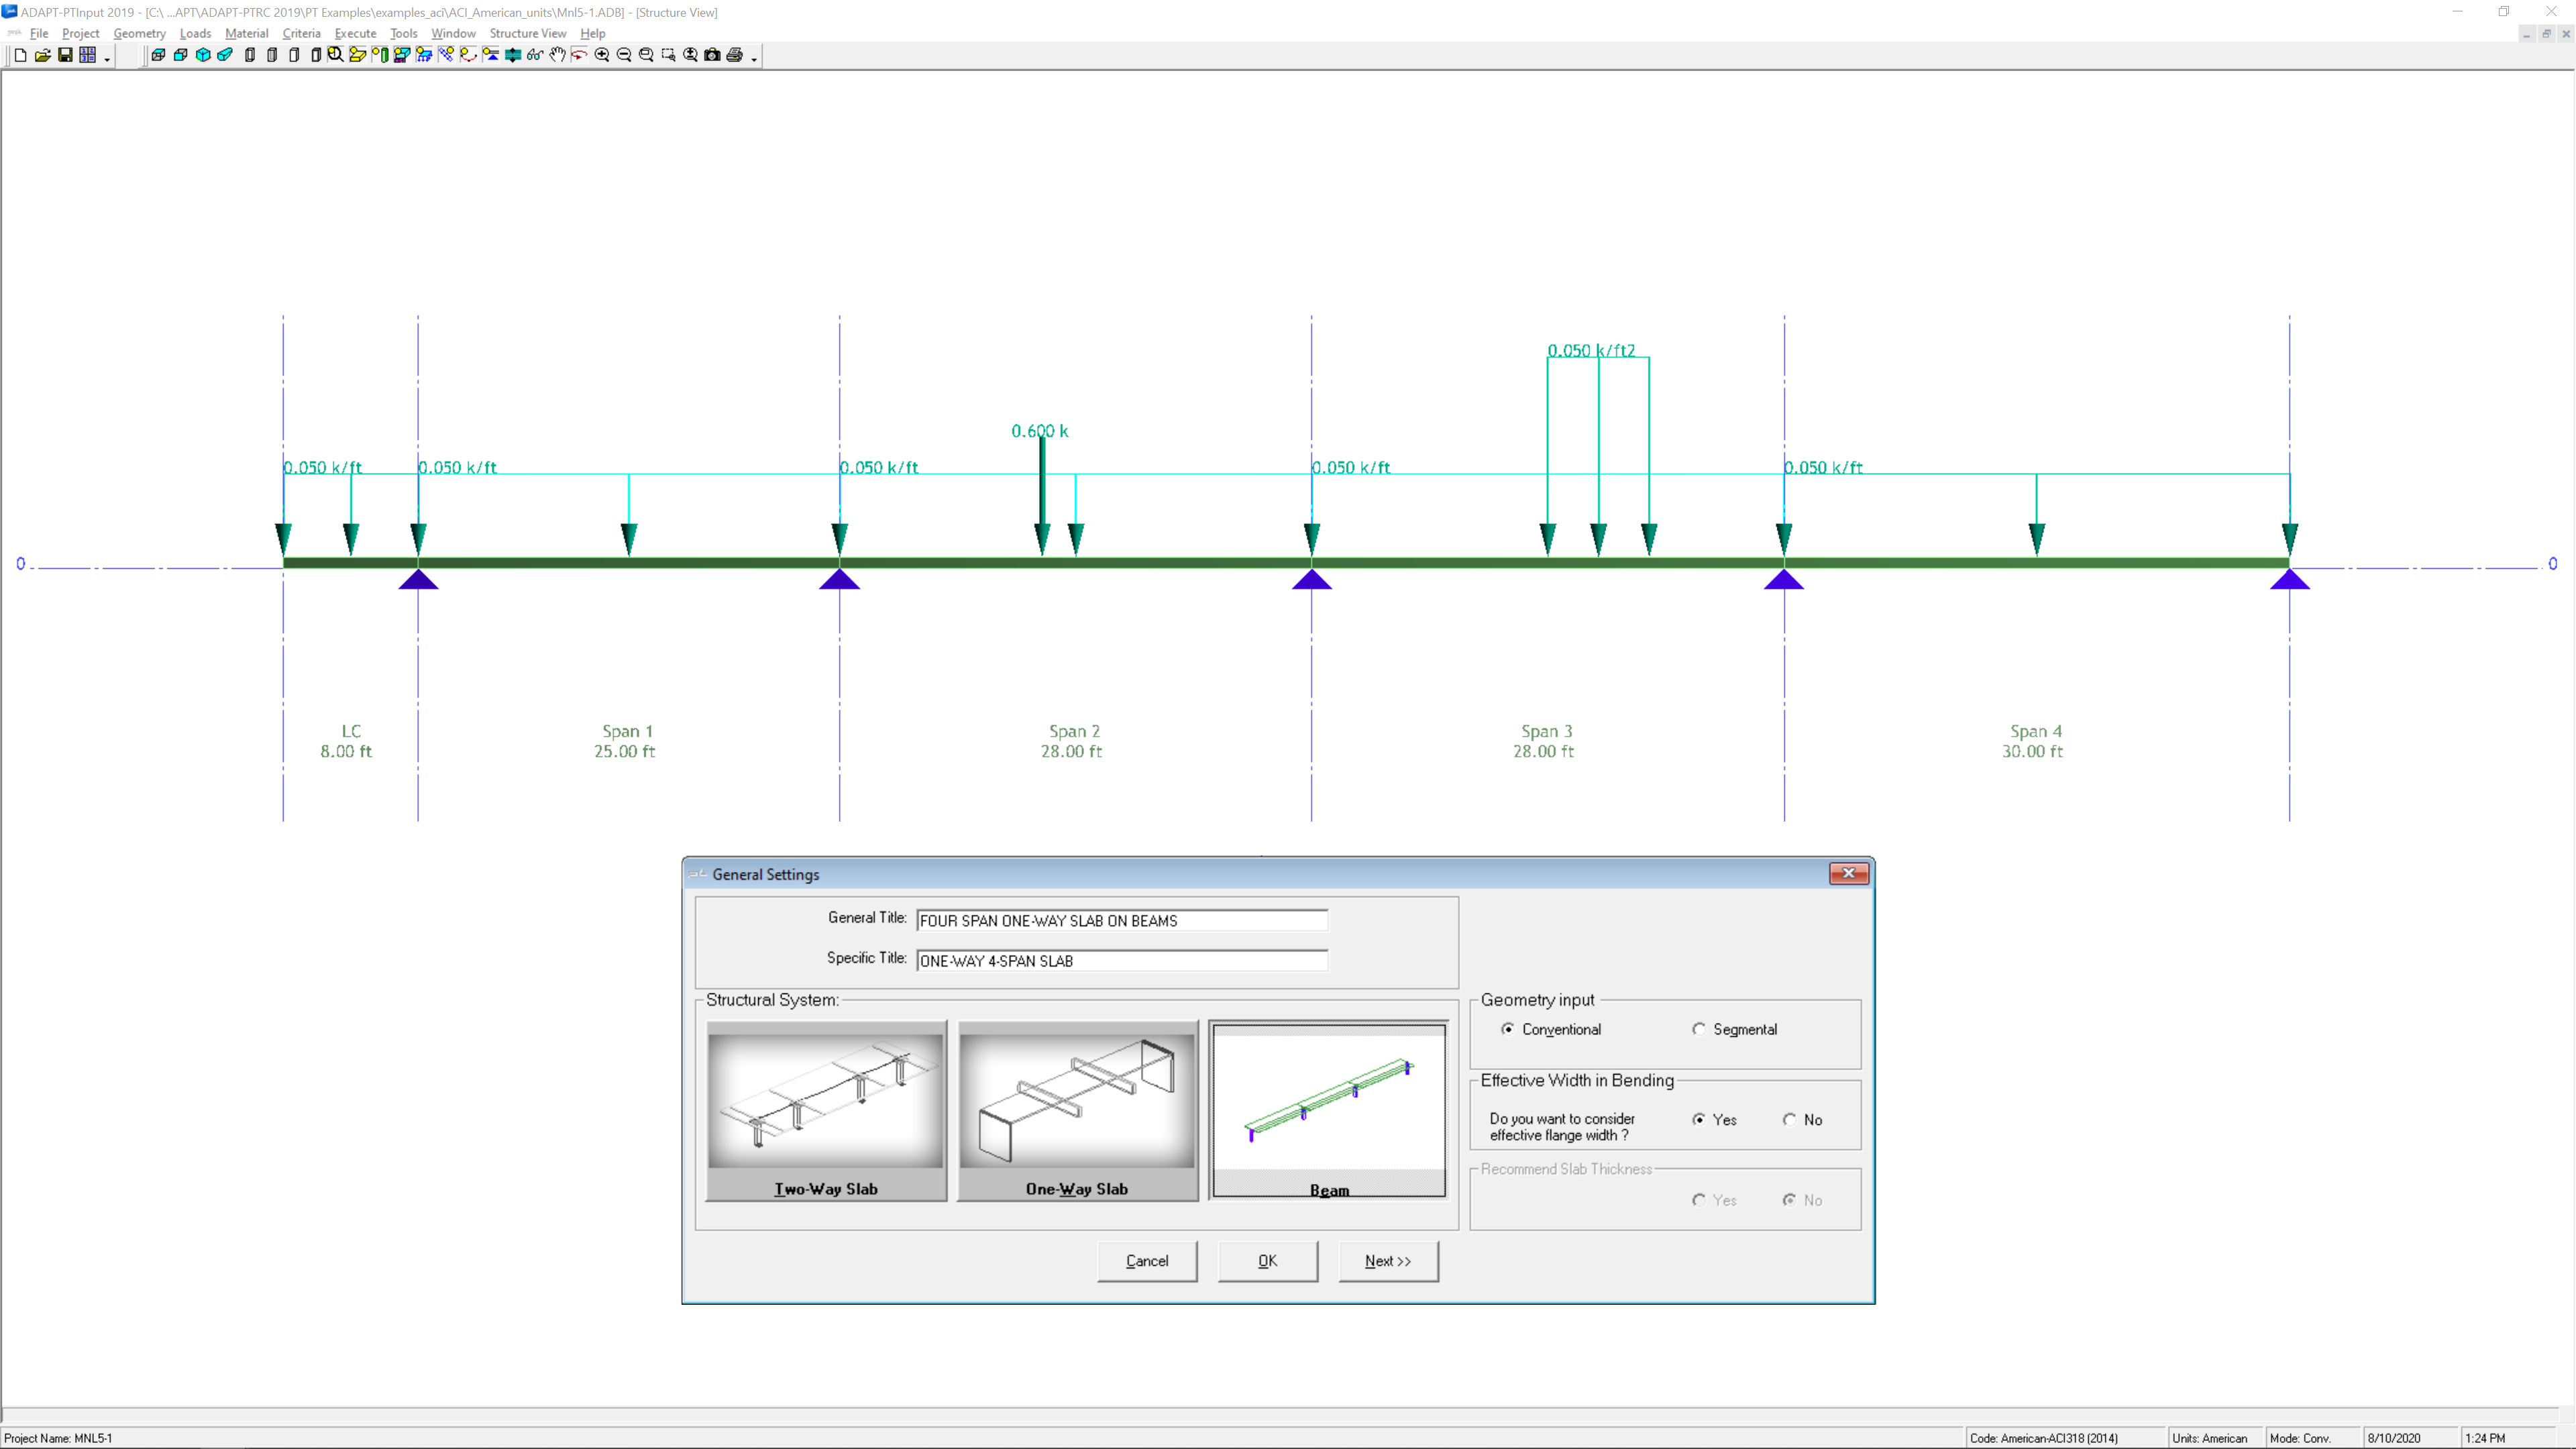The height and width of the screenshot is (1449, 2576).
Task: Click the Zoom In magnifier icon
Action: (x=602, y=55)
